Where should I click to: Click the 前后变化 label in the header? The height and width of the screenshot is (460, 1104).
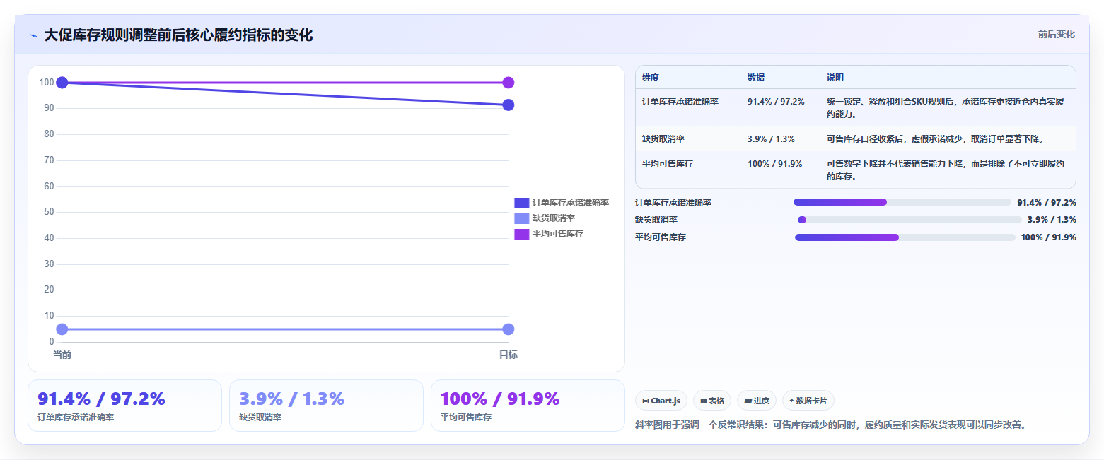(x=1056, y=35)
